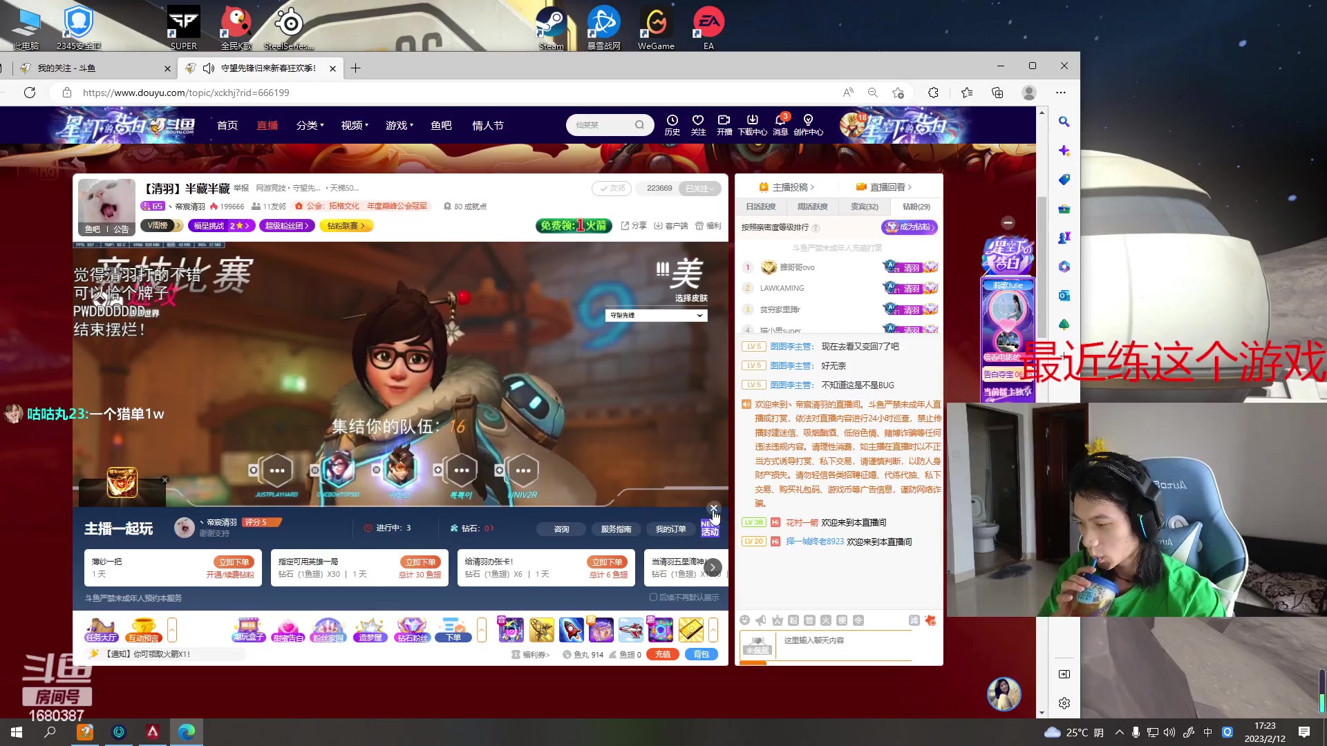The width and height of the screenshot is (1327, 746).
Task: Toggle the 管 admin chat filter
Action: click(x=809, y=620)
